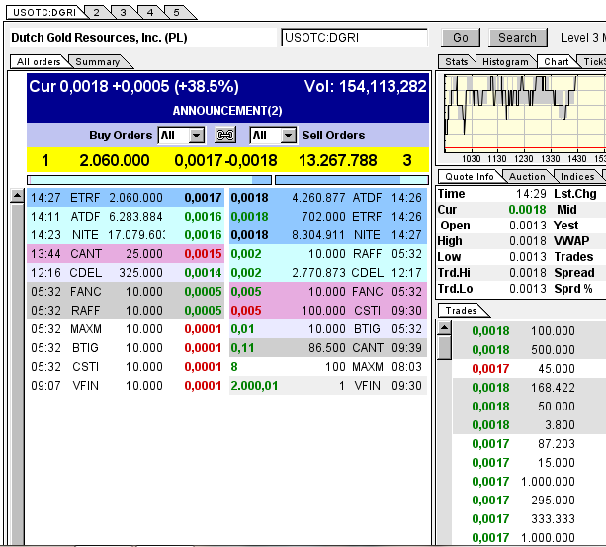Click the trades list scrollbar thumb
The height and width of the screenshot is (547, 606).
pos(445,347)
